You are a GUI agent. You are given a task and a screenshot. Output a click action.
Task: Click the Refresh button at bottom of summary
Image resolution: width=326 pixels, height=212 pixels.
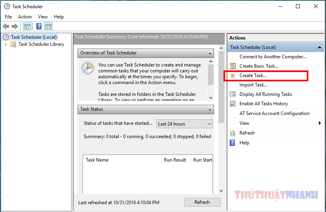point(202,202)
